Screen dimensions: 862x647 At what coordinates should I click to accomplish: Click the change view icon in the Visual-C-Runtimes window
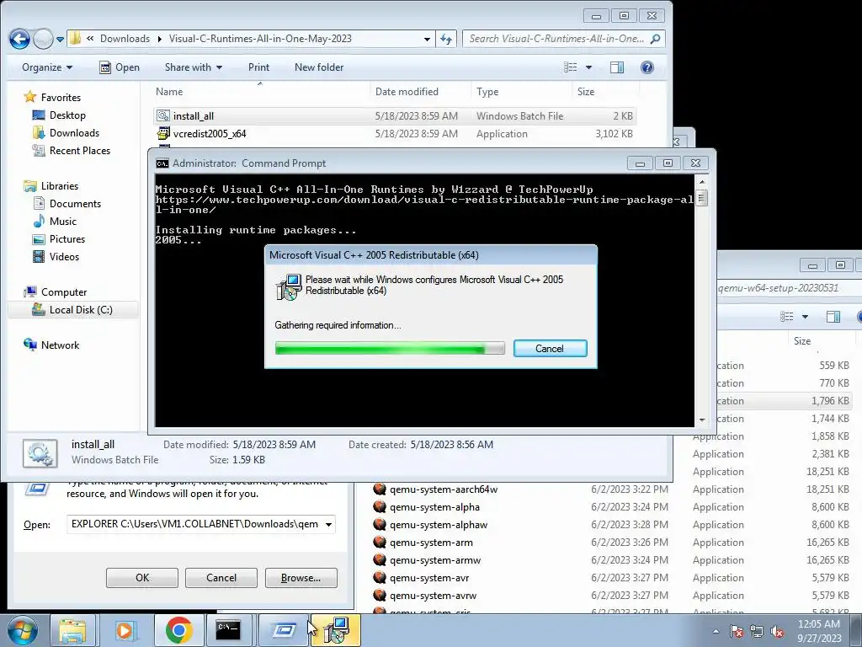571,67
